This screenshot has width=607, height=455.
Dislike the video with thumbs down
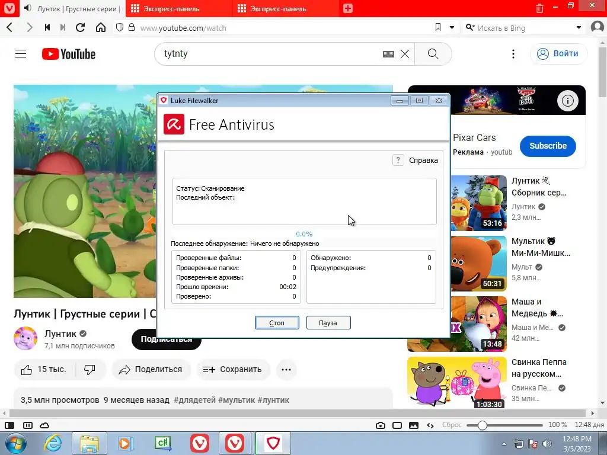point(90,370)
